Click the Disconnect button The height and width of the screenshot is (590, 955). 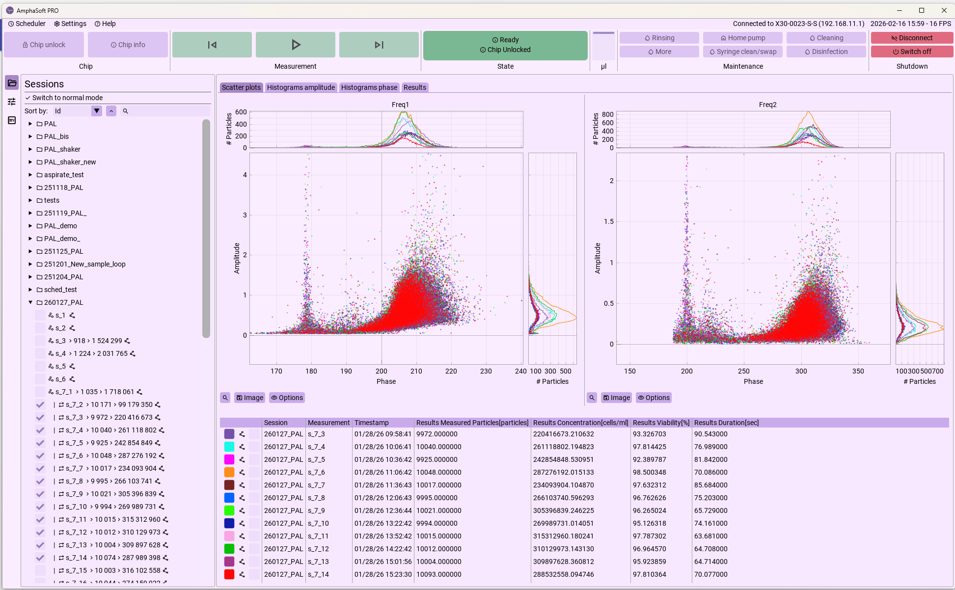point(911,38)
